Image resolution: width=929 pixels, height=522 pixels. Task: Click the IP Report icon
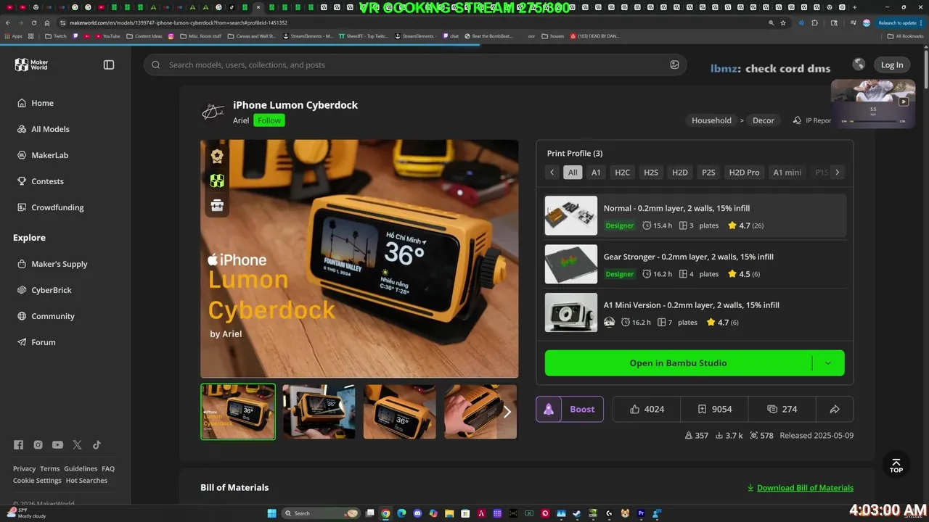pyautogui.click(x=797, y=120)
